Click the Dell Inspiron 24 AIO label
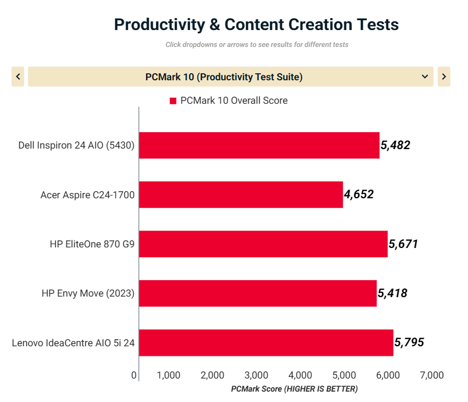The width and height of the screenshot is (468, 402). 76,145
